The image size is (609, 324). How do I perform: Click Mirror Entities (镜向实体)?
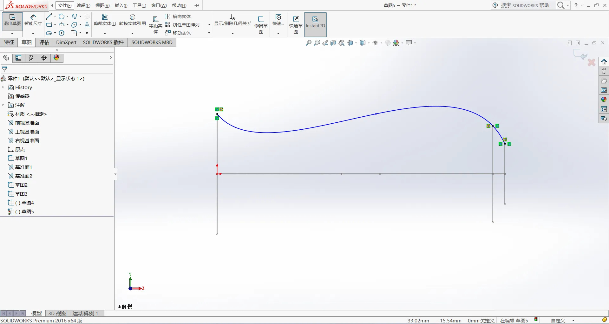tap(178, 16)
